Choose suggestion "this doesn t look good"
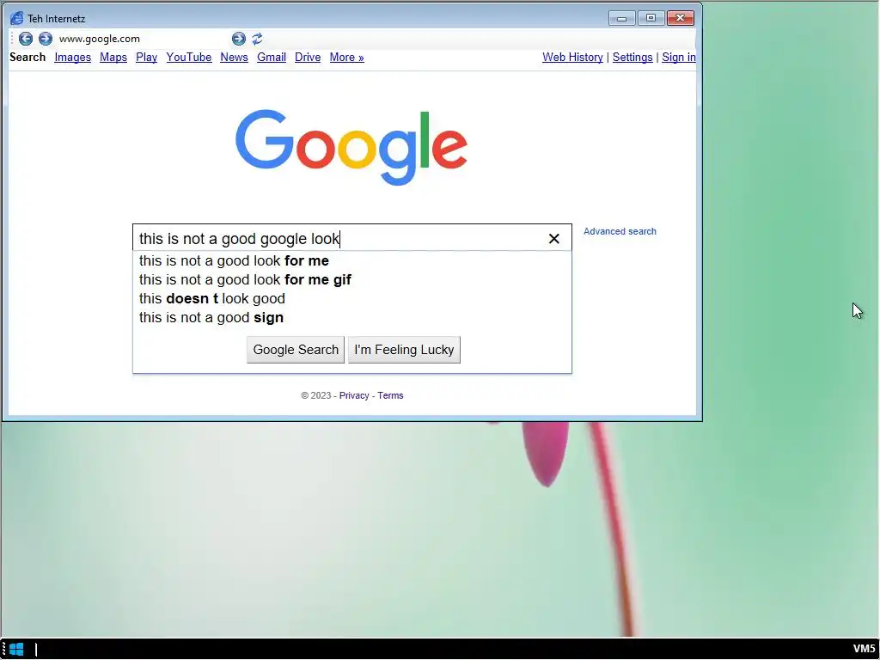Image resolution: width=880 pixels, height=660 pixels. point(351,298)
